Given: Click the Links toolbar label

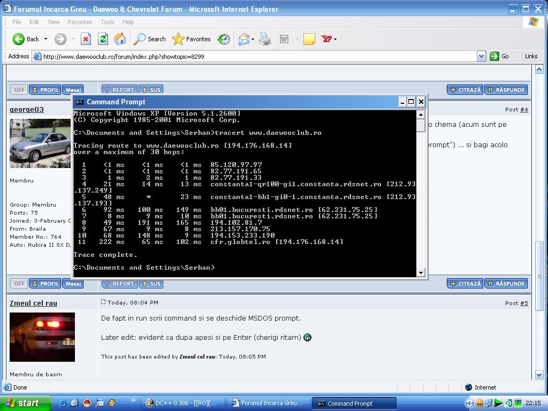Looking at the screenshot, I should coord(531,56).
